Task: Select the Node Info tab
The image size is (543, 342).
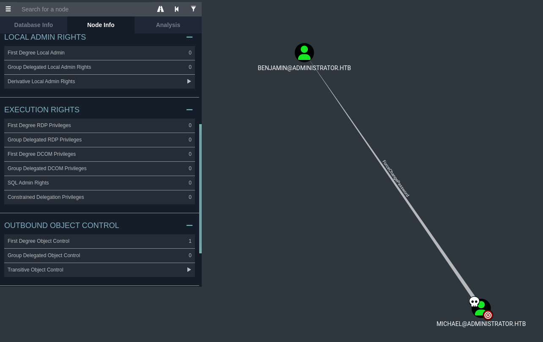Action: coord(101,25)
